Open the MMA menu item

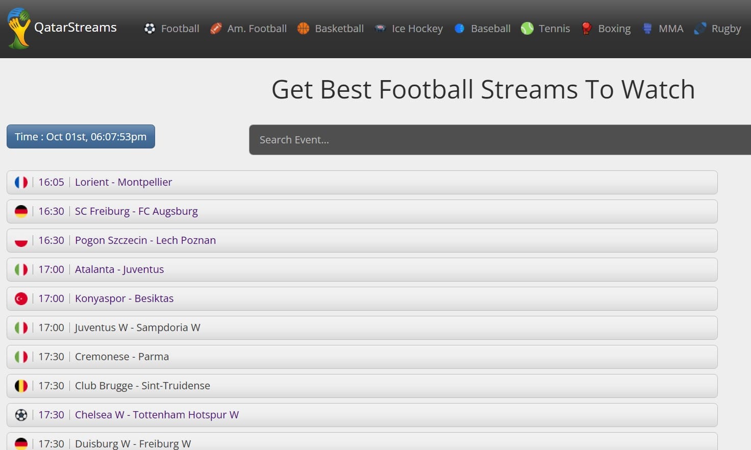click(x=670, y=29)
